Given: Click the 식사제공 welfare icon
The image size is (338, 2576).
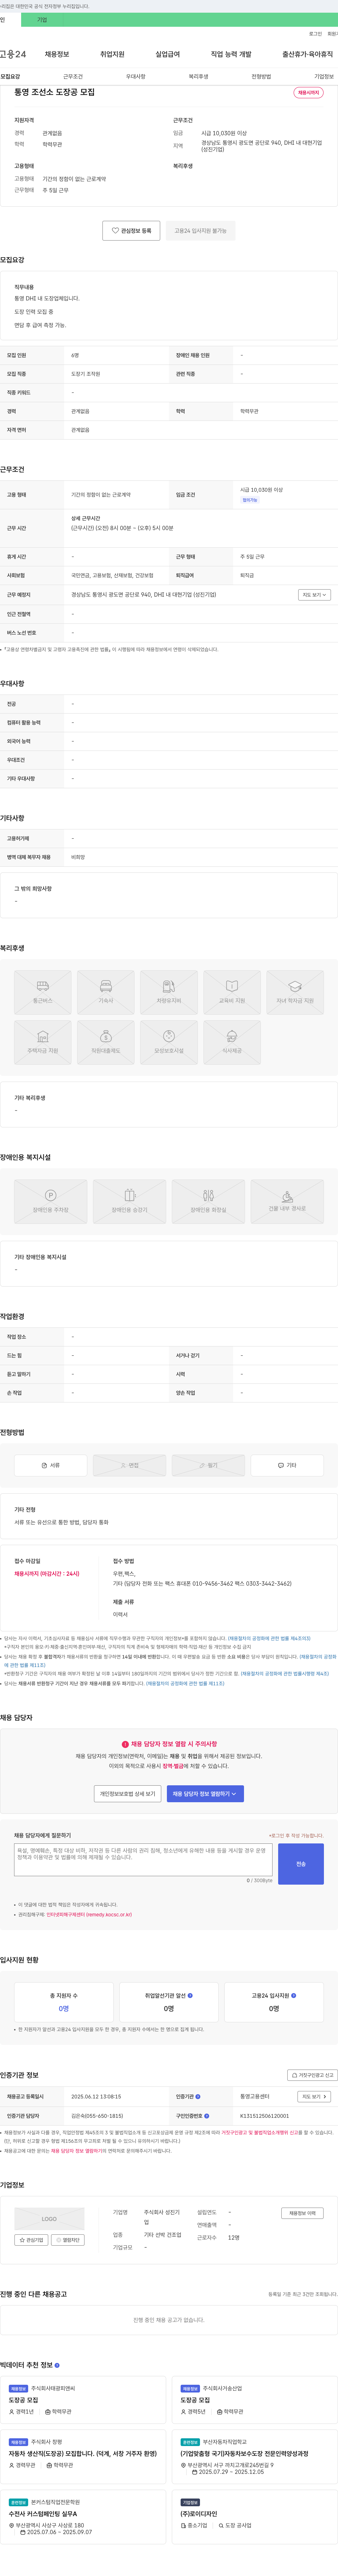Looking at the screenshot, I should 232,1042.
